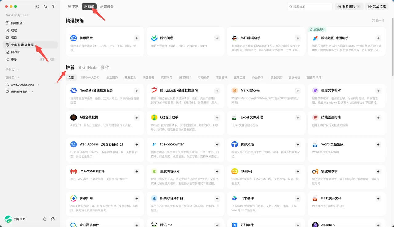Open 刘聪NLP user profile
This screenshot has width=394, height=227.
tap(15, 219)
